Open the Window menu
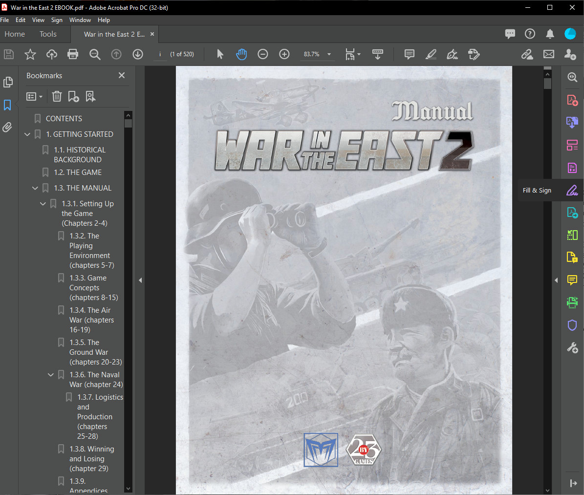Viewport: 584px width, 495px height. click(80, 20)
